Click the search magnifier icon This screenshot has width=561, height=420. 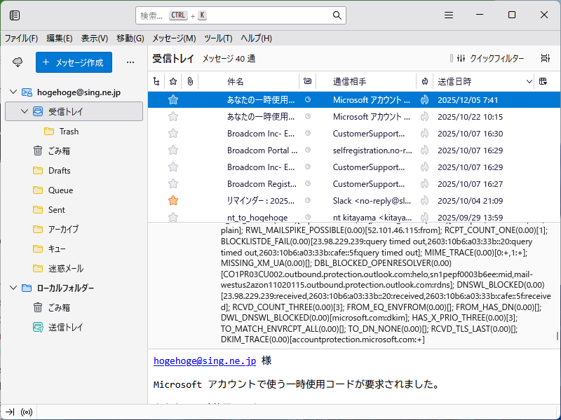click(337, 15)
